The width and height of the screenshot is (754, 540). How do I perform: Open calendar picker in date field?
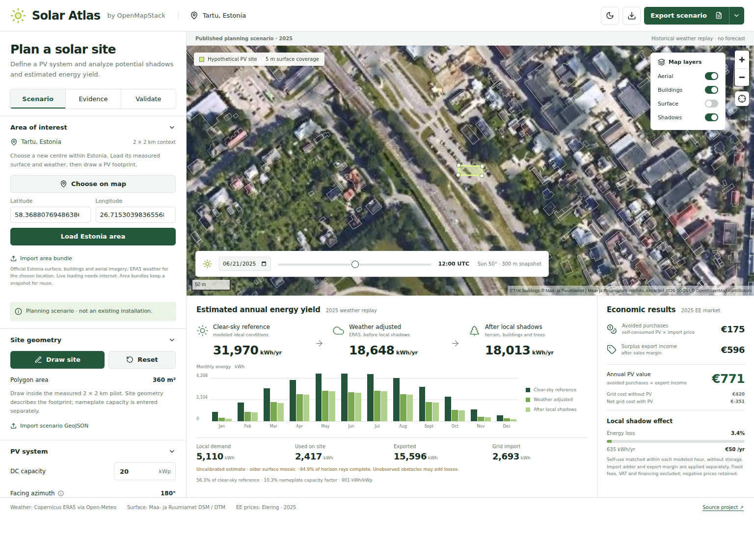[x=264, y=264]
